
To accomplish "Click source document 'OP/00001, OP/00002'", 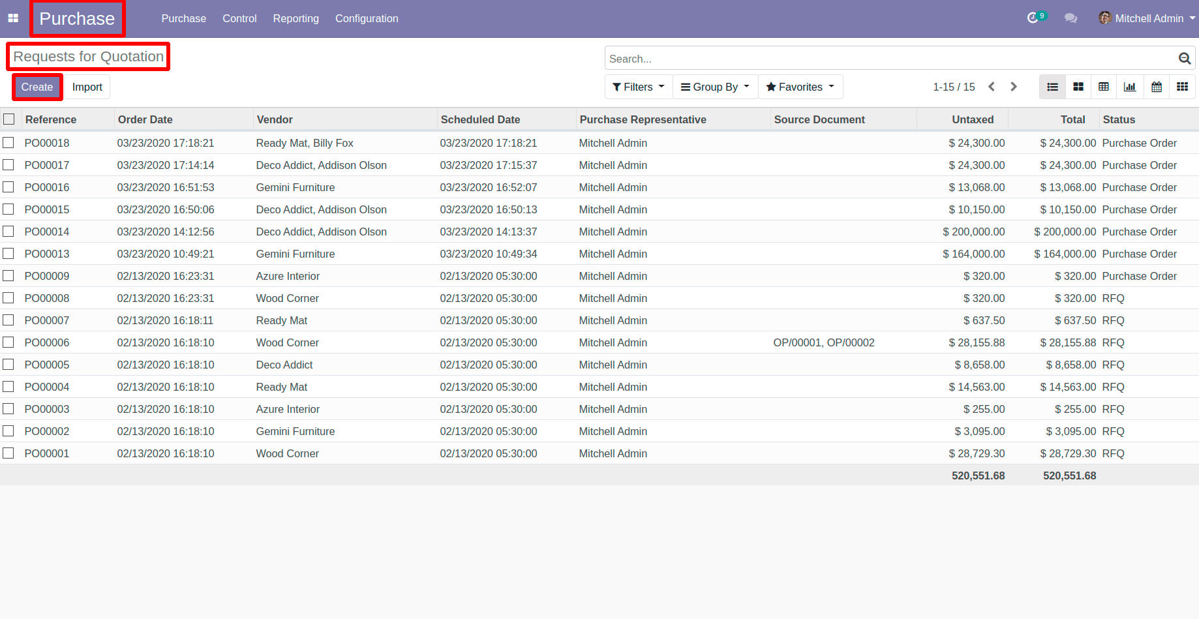I will point(824,342).
